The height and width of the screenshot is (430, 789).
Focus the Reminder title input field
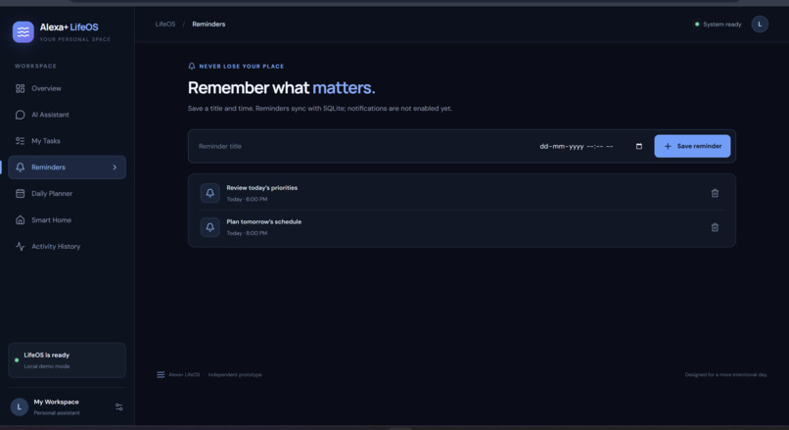(362, 146)
